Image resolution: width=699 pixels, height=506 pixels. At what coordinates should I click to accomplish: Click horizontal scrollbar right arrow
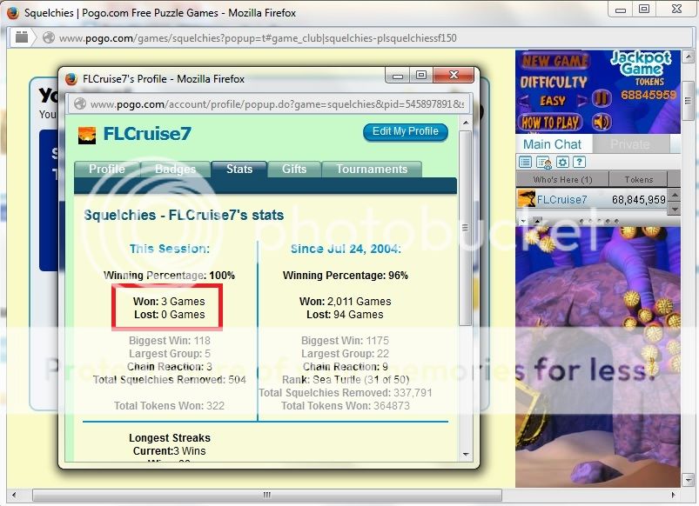673,495
